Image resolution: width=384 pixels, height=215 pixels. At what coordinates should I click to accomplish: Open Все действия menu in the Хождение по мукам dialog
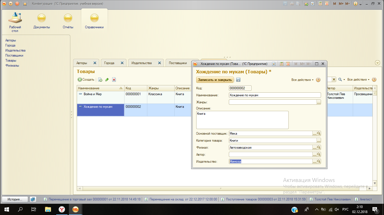(x=302, y=80)
